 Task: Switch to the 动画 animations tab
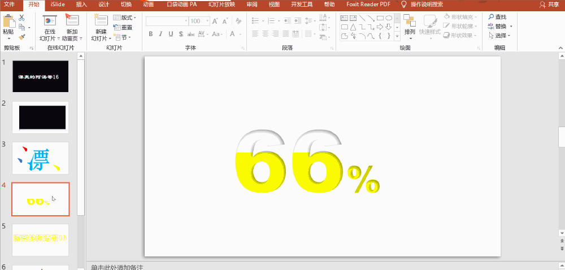(148, 5)
